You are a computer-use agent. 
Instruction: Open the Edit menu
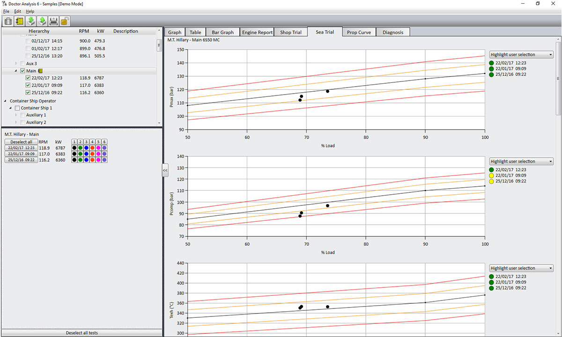(18, 11)
